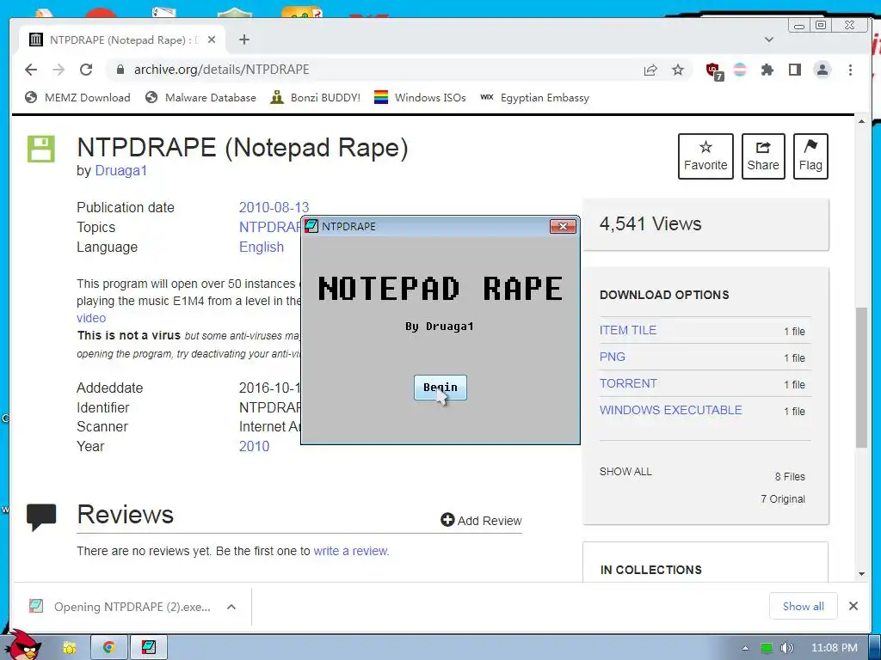The height and width of the screenshot is (660, 881).
Task: Click the vertical scrollbar thumb
Action: (x=862, y=377)
